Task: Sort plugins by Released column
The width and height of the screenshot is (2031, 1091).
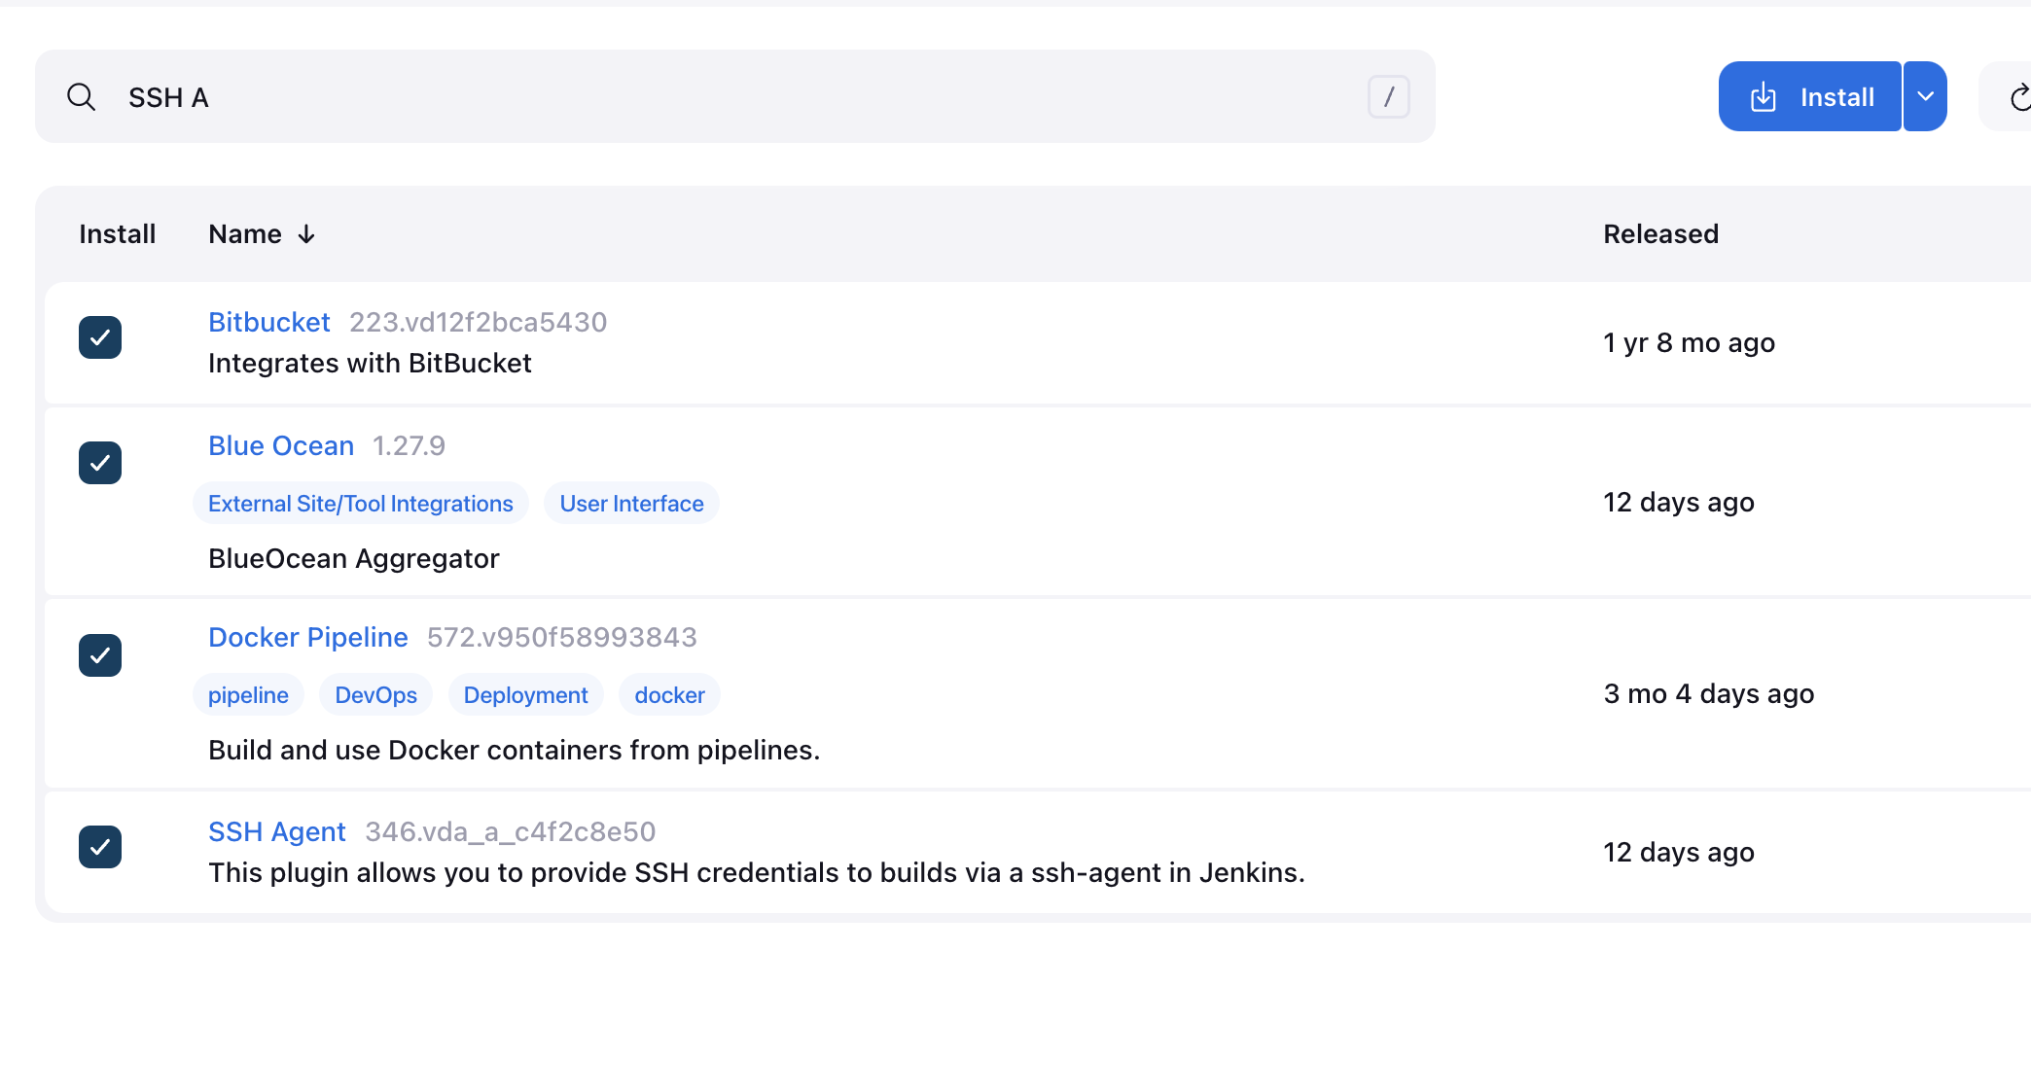Action: (x=1660, y=234)
